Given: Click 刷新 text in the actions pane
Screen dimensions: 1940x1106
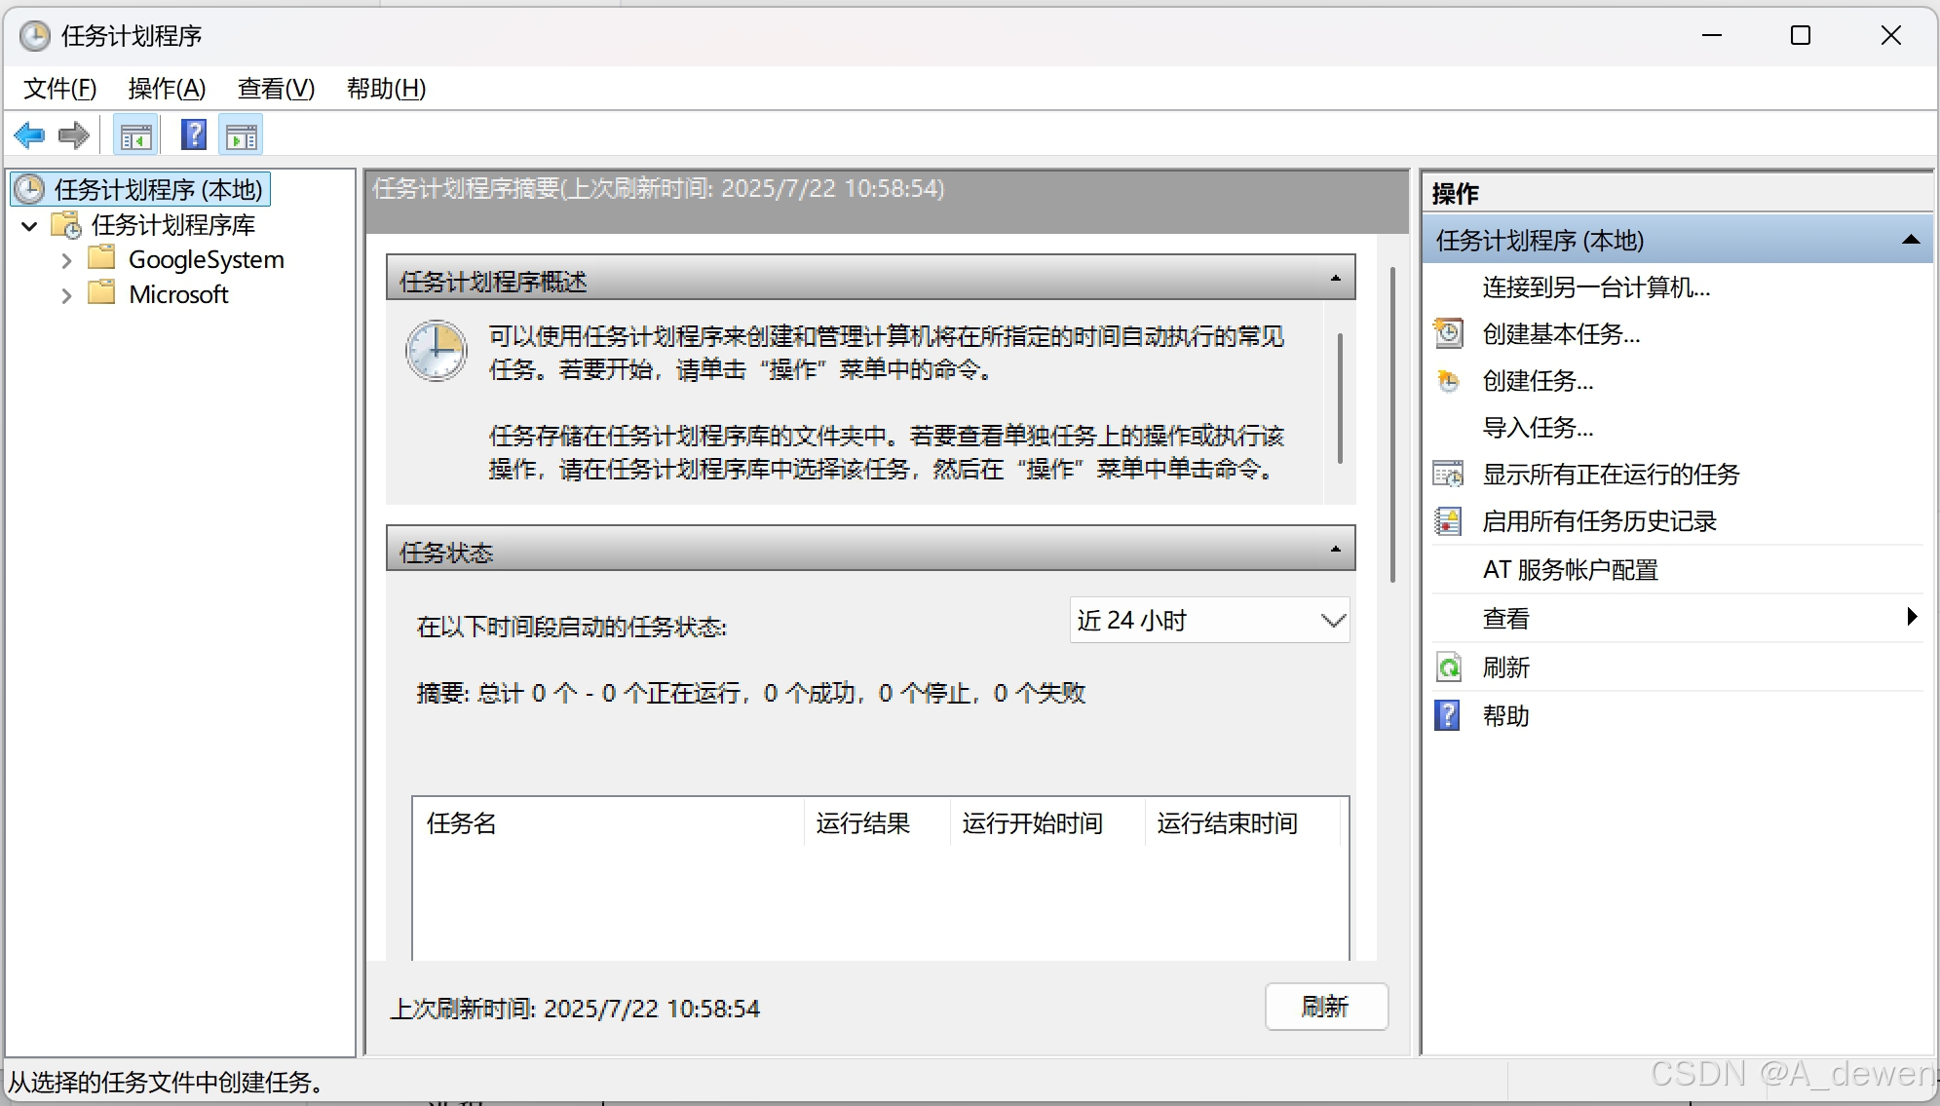Looking at the screenshot, I should [x=1506, y=667].
